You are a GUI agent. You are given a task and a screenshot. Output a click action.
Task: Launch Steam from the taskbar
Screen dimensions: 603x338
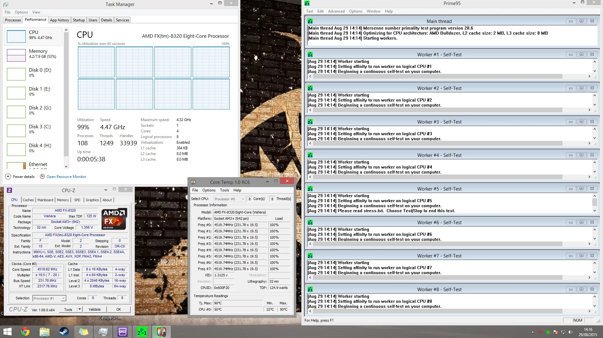(64, 332)
